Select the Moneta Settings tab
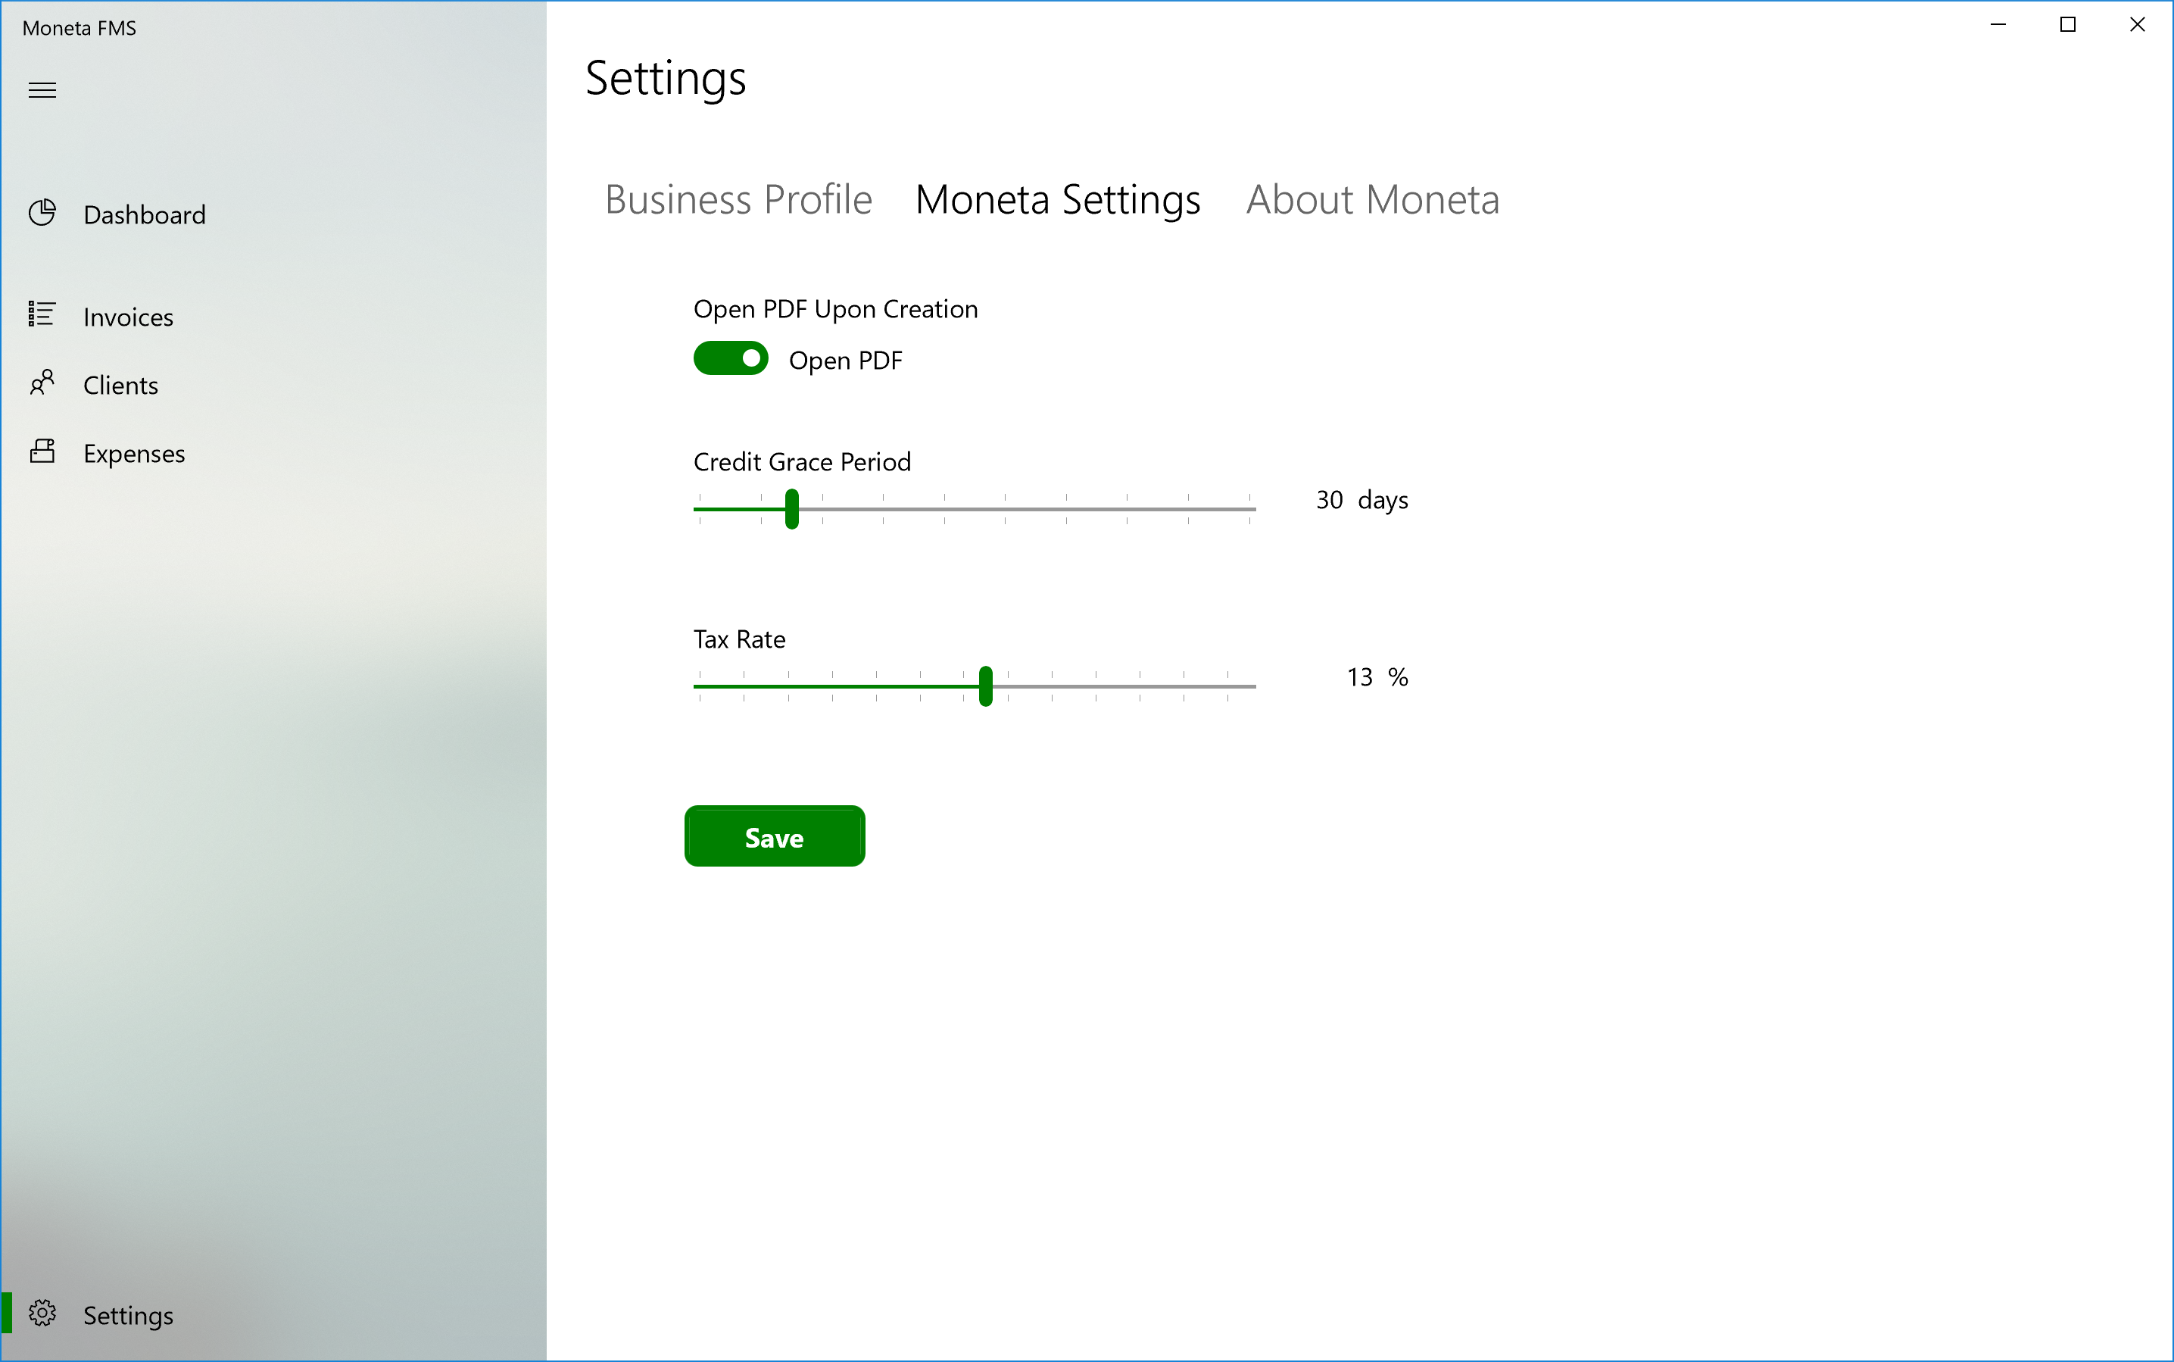 [1058, 200]
